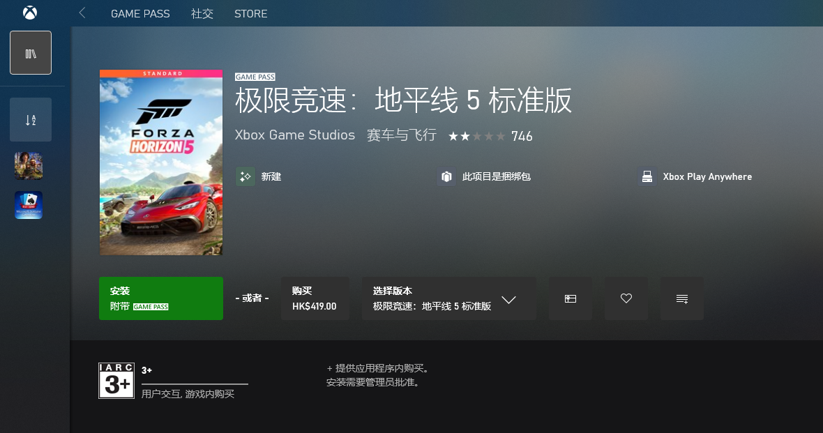Open the STORE tab
The image size is (823, 433).
[251, 14]
